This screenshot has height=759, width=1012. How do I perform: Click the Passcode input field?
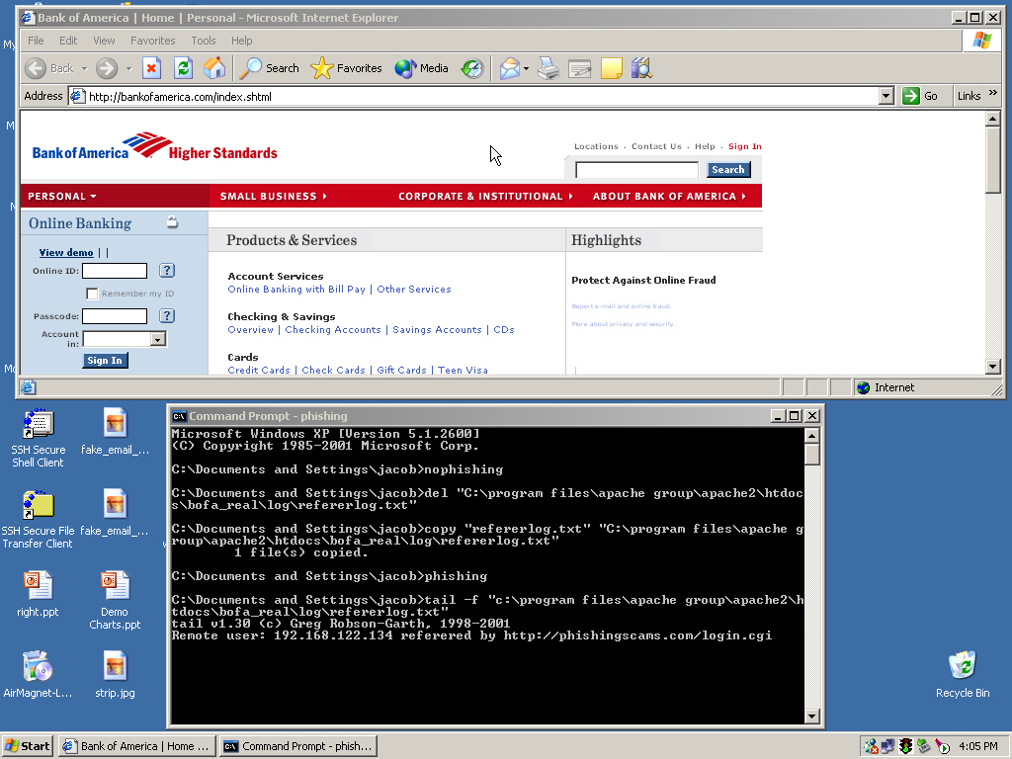click(x=114, y=316)
